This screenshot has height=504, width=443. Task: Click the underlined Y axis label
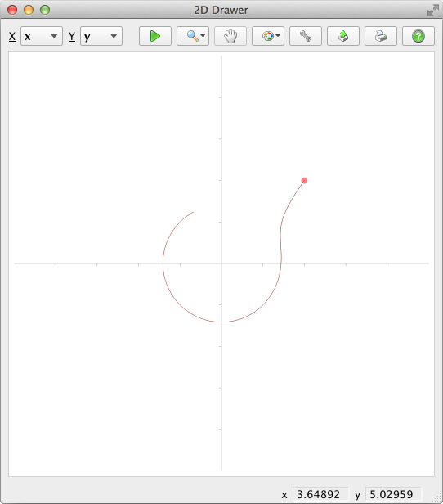coord(72,36)
